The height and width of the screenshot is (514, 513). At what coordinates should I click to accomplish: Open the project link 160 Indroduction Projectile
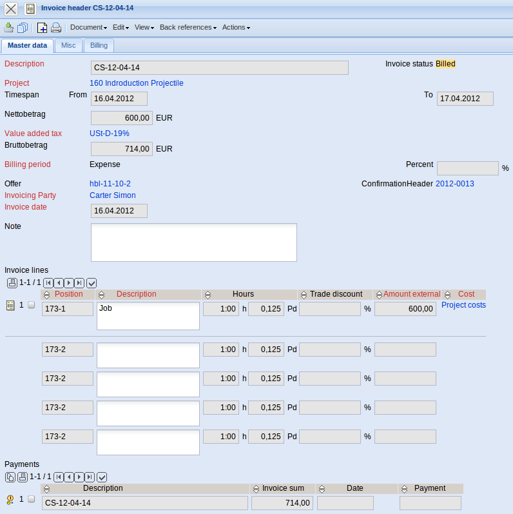pyautogui.click(x=137, y=83)
